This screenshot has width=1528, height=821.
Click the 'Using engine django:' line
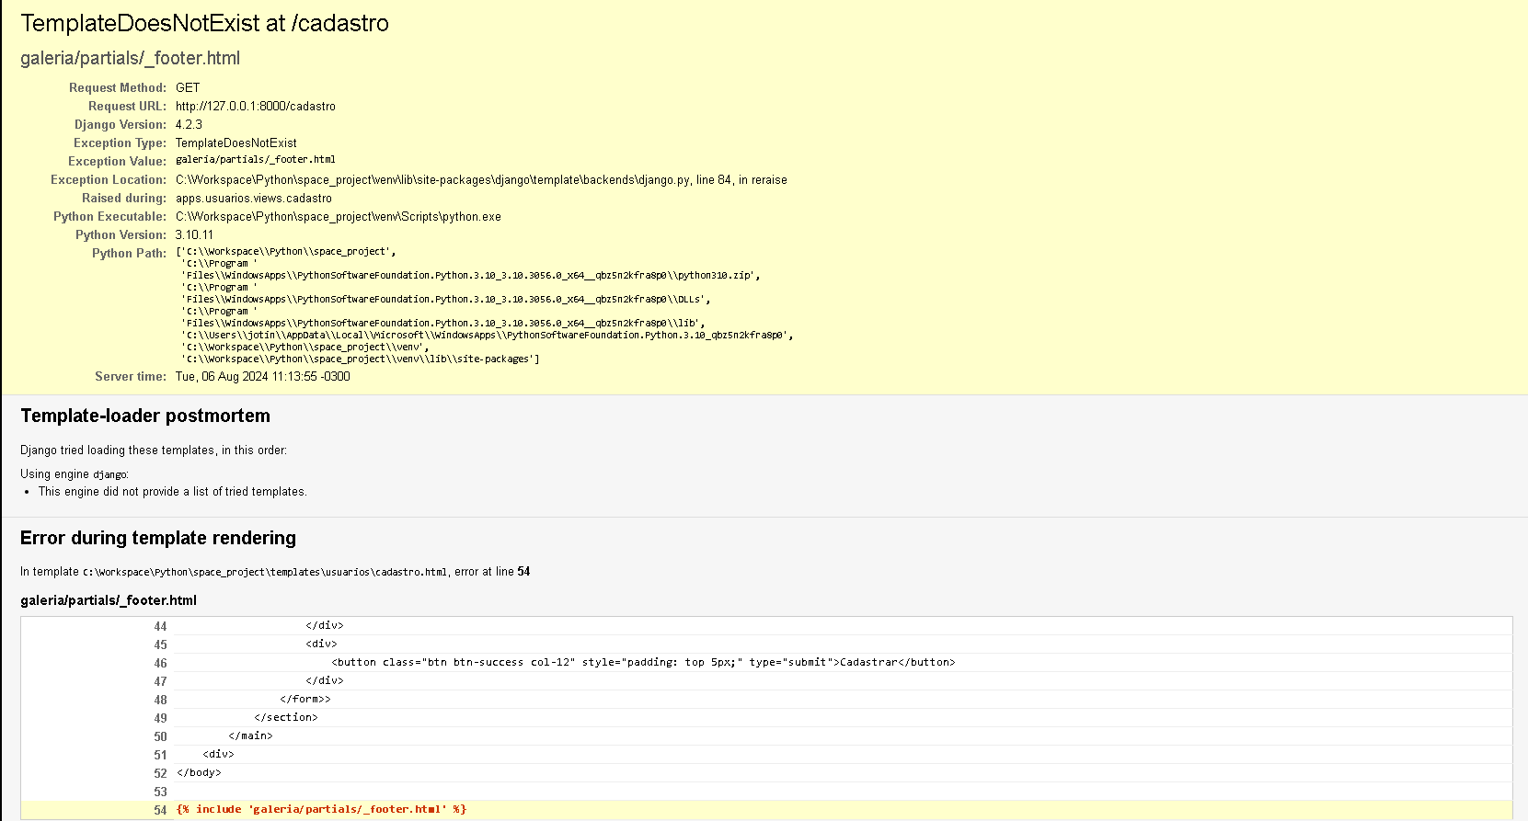pyautogui.click(x=75, y=474)
